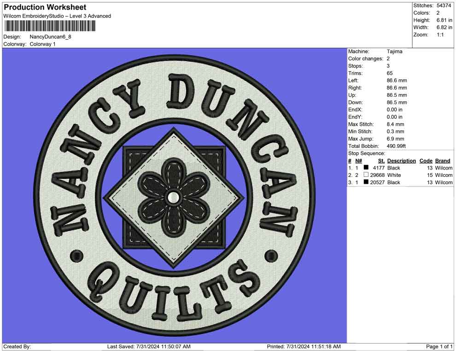The width and height of the screenshot is (456, 351).
Task: Click the black swatch for stop 3
Action: tap(366, 182)
